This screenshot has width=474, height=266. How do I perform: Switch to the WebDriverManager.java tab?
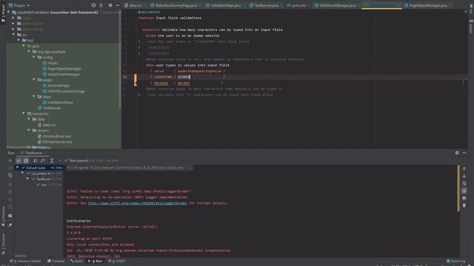(x=337, y=5)
